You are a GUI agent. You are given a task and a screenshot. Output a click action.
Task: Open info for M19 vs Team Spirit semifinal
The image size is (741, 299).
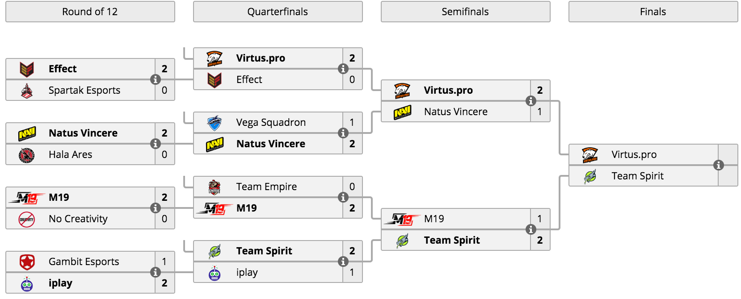point(531,229)
